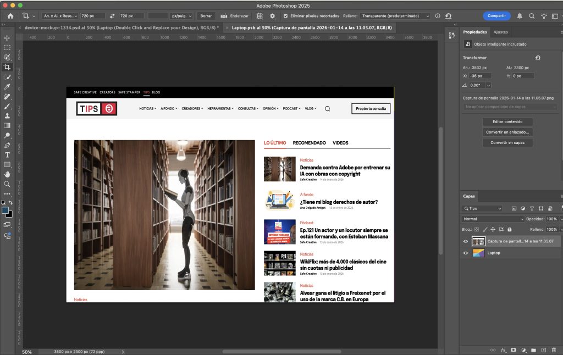This screenshot has height=355, width=563.
Task: Click the fx layer style icon
Action: tap(503, 350)
